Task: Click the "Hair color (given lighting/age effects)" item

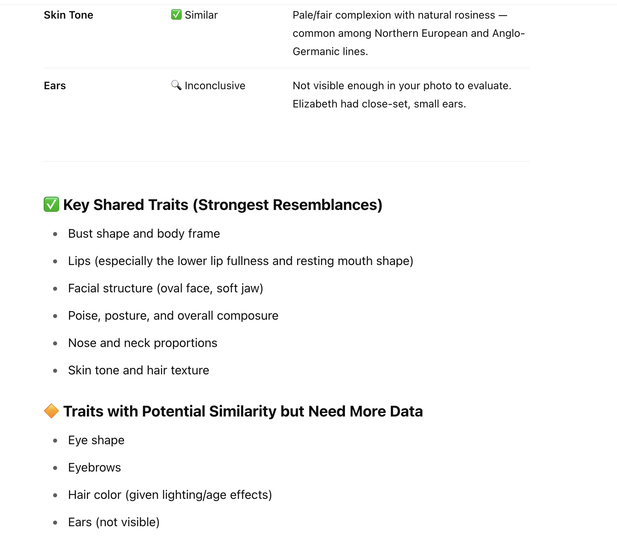Action: click(170, 495)
